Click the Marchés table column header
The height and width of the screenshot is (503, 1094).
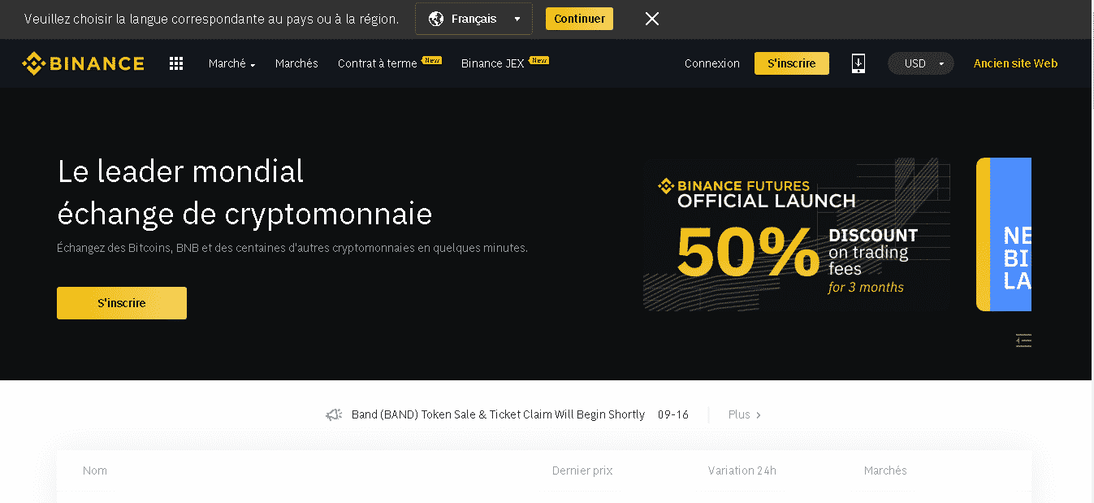[885, 470]
